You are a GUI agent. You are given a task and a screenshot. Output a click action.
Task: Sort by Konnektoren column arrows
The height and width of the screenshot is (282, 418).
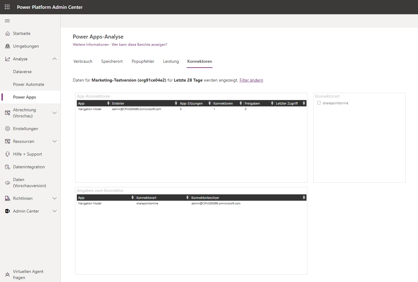(x=241, y=103)
